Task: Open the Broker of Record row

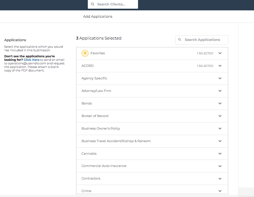Action: tap(95, 116)
